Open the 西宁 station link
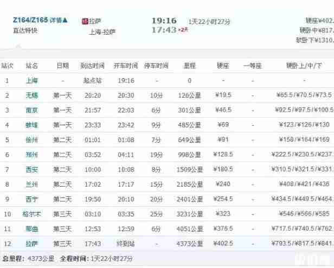Image resolution: width=334 pixels, height=268 pixels. (x=32, y=199)
